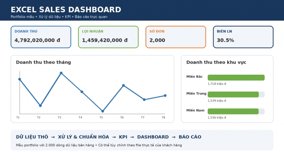Screen dimensions: 284x160
Task: Click the T6 axis label
Action: click(x=122, y=118)
